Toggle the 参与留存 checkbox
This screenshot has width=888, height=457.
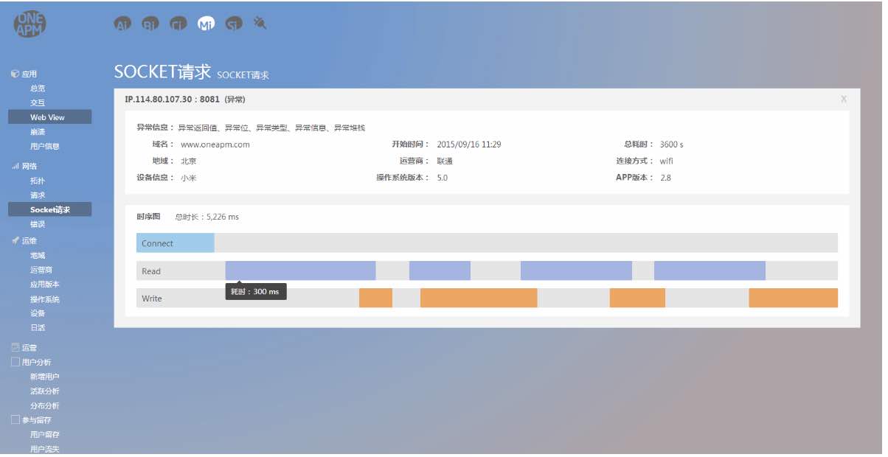15,419
